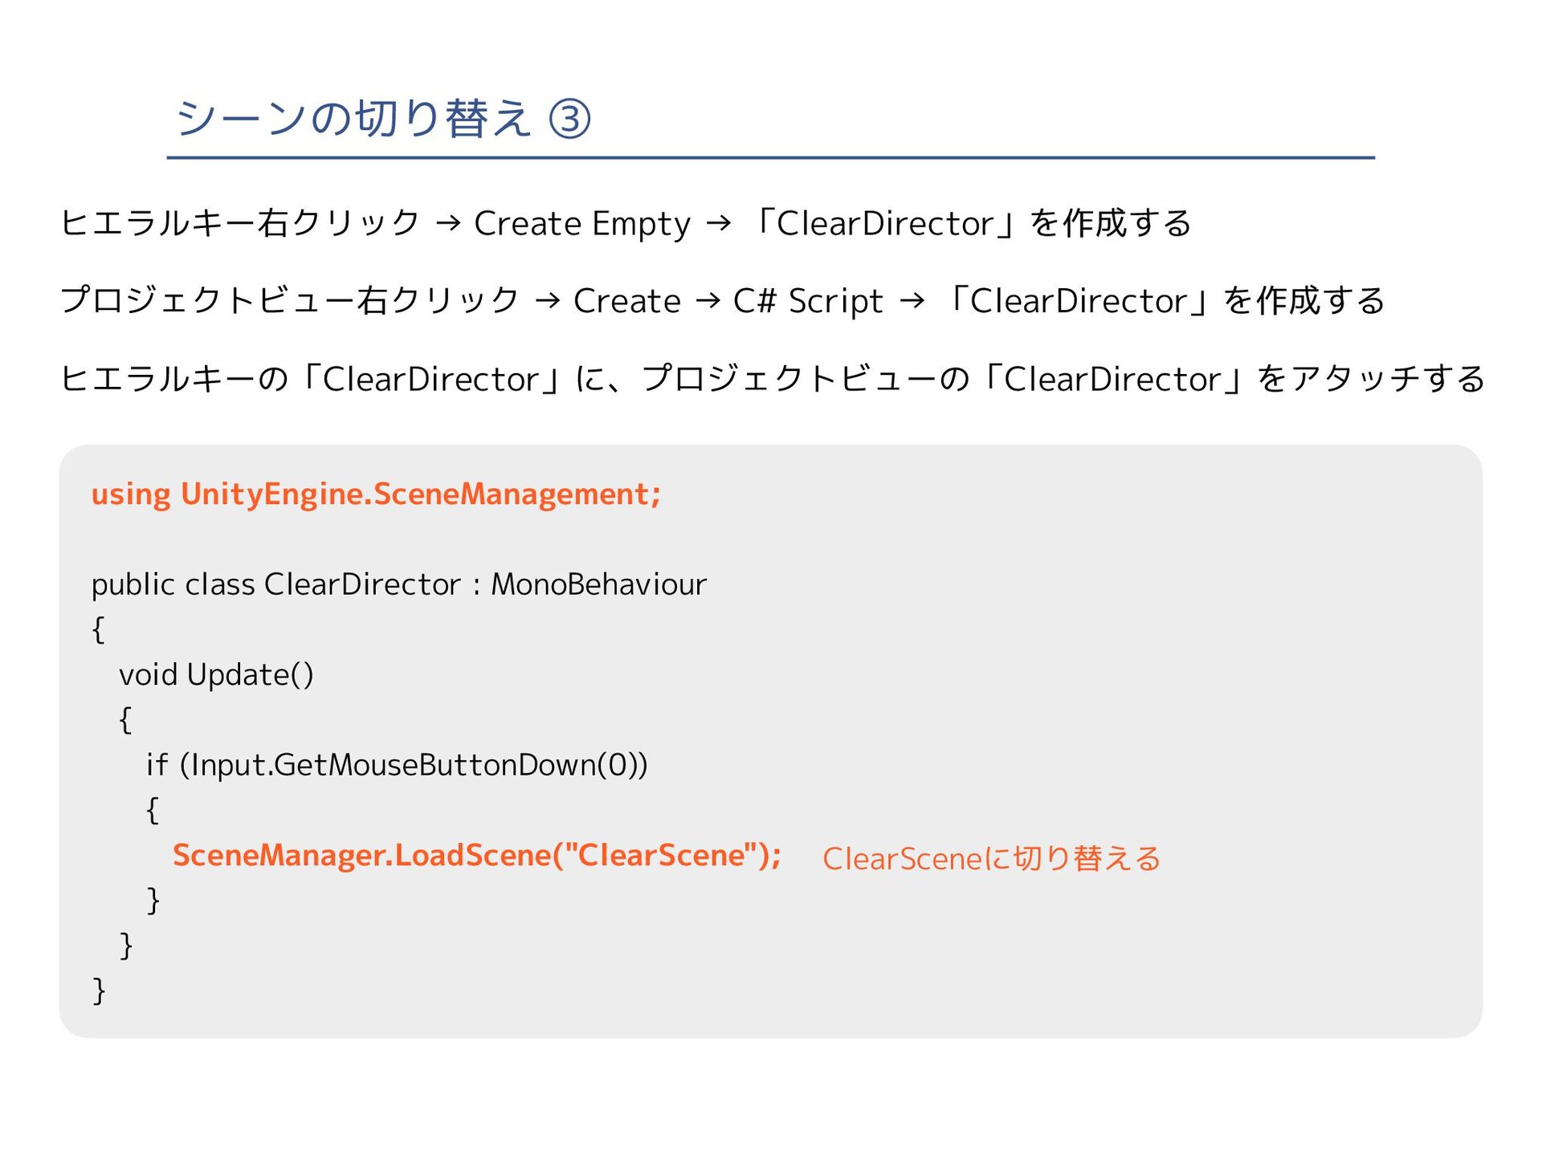Click the opening brace below the class declaration

[98, 629]
